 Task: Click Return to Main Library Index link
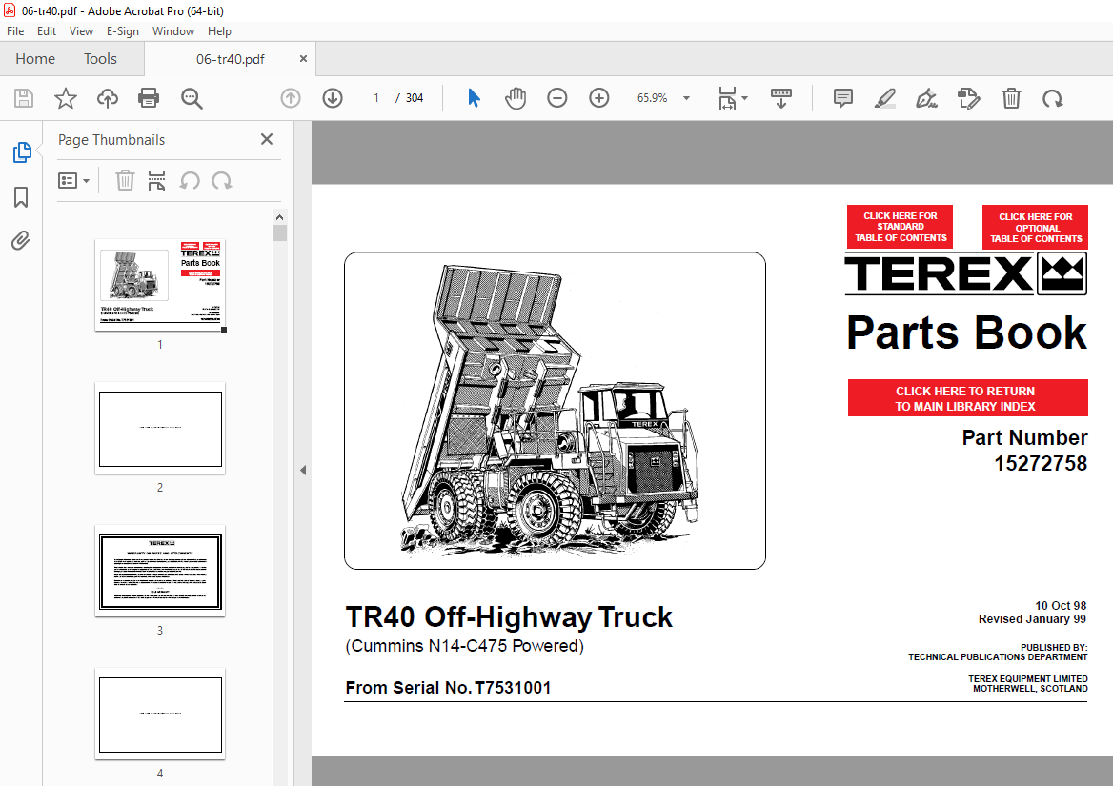coord(967,398)
